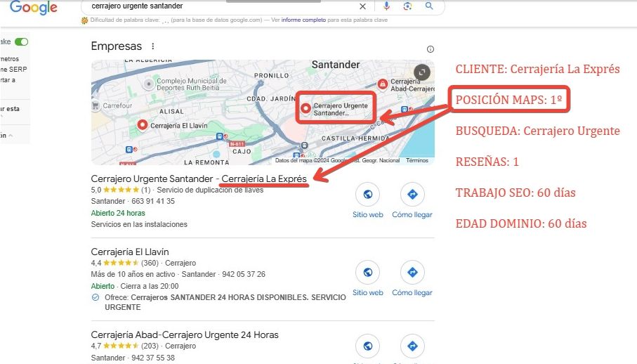Visit Cerrajería El Llavín website
The height and width of the screenshot is (364, 637).
(367, 279)
